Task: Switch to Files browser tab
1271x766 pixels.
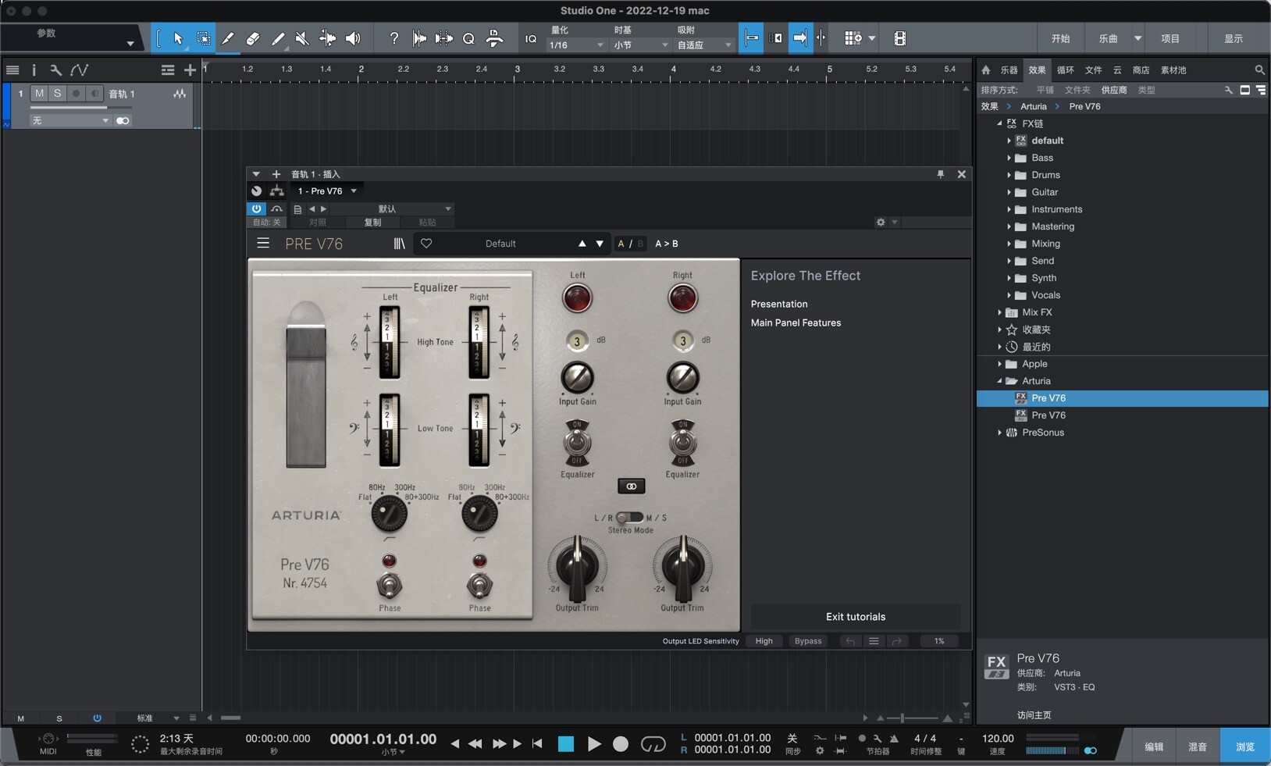Action: 1093,70
